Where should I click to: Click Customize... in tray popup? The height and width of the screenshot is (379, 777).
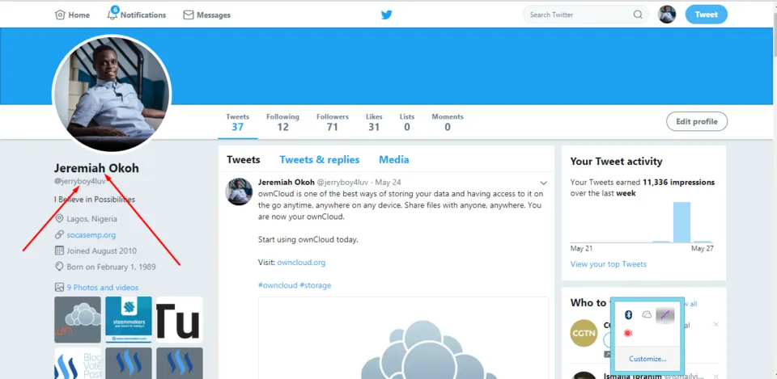pyautogui.click(x=647, y=359)
